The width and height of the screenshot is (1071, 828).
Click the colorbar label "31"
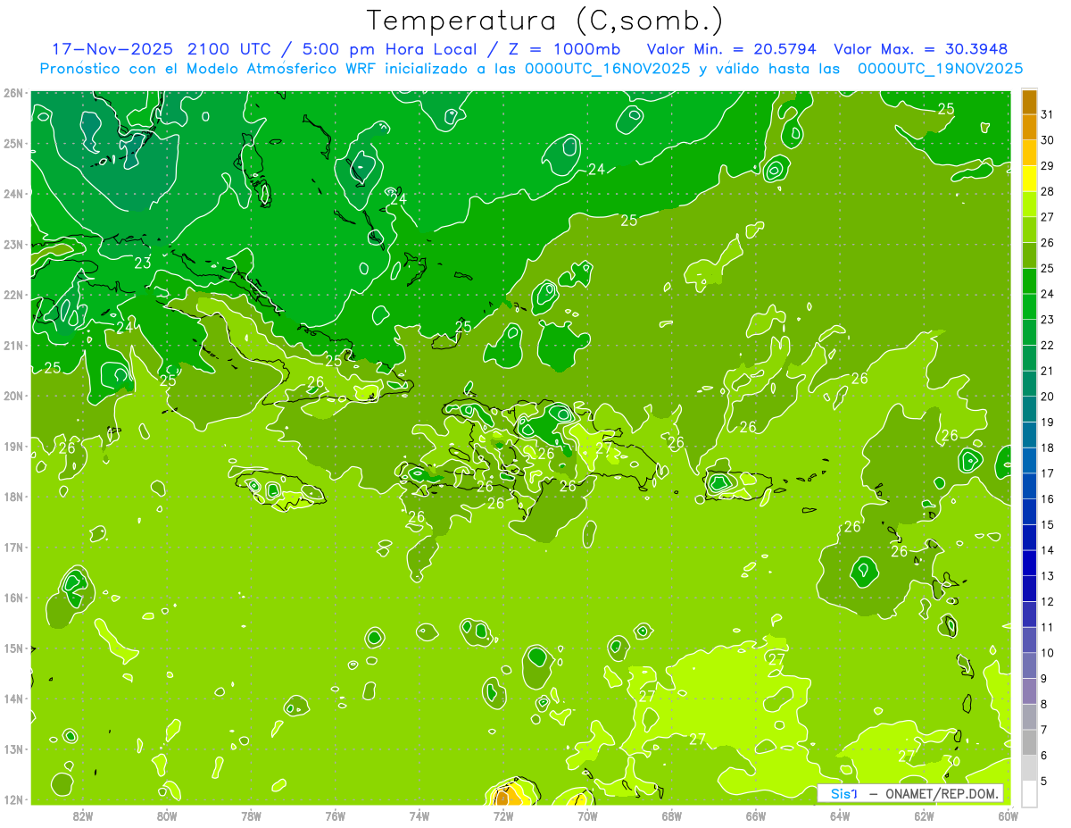click(x=1047, y=114)
